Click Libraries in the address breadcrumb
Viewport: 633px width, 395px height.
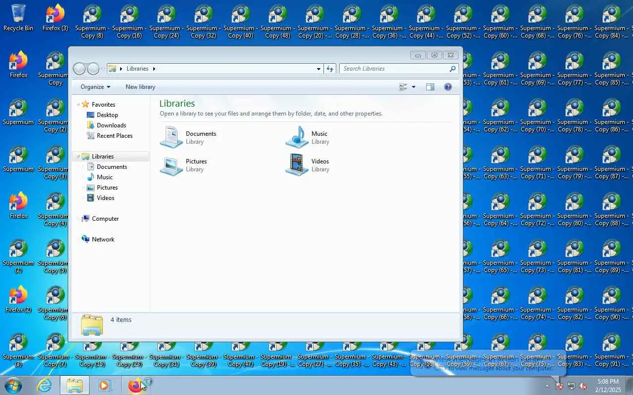[137, 69]
